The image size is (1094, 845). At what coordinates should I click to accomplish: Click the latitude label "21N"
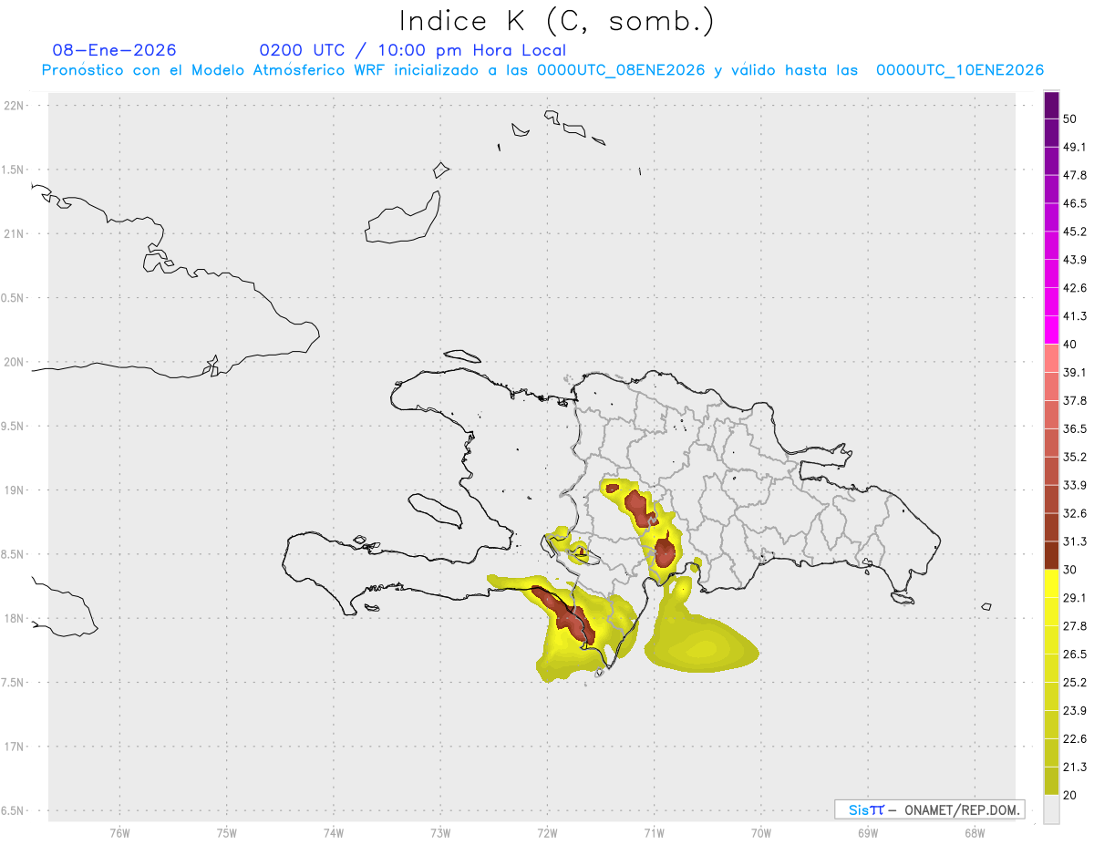[x=15, y=233]
